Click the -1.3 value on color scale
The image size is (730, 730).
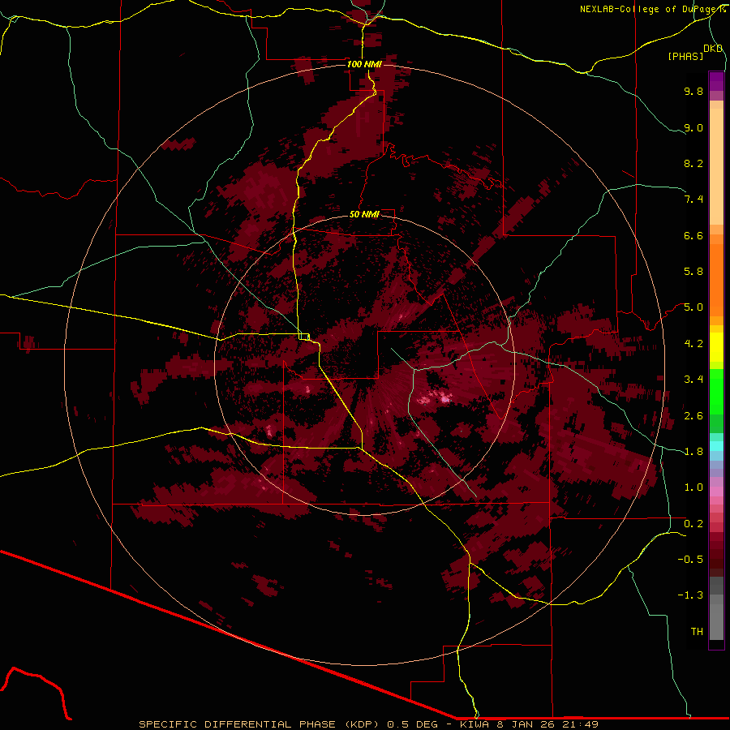690,595
